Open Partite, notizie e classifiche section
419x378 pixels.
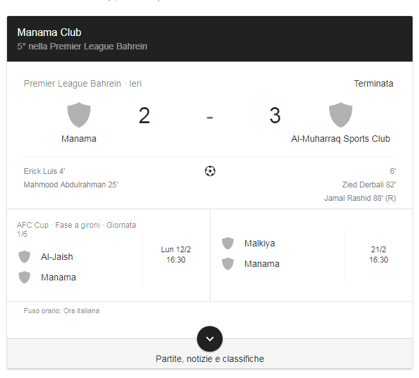(x=210, y=359)
